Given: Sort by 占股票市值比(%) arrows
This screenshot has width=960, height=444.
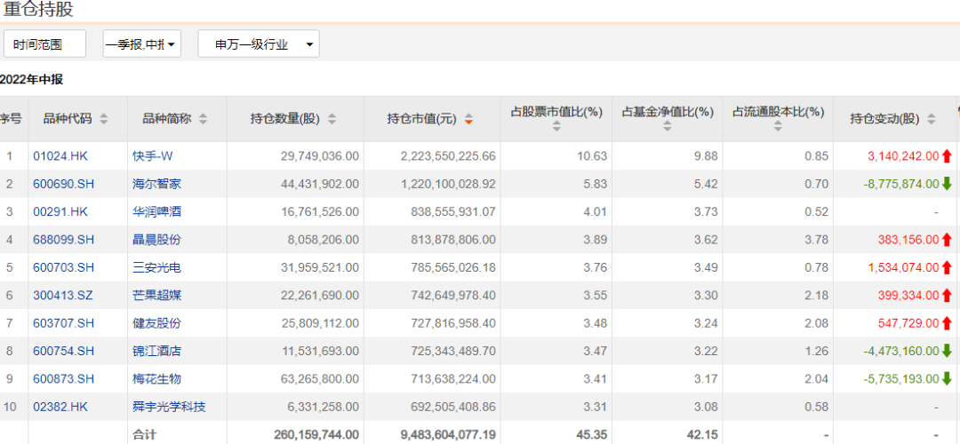Looking at the screenshot, I should pos(556,126).
